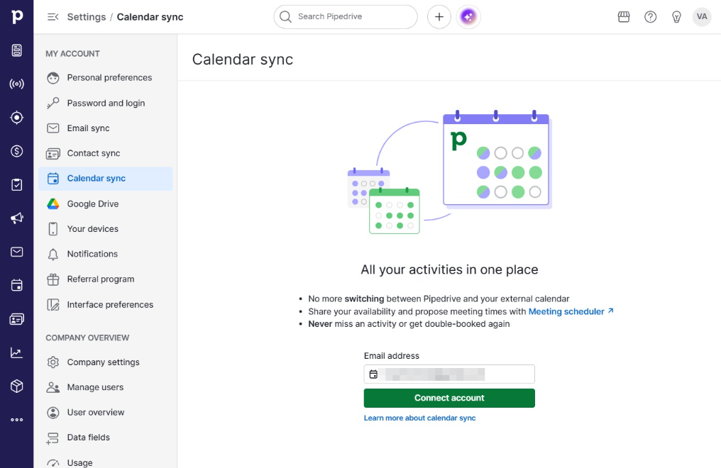Open the target crosshair sidebar icon
The height and width of the screenshot is (468, 721).
pos(17,118)
